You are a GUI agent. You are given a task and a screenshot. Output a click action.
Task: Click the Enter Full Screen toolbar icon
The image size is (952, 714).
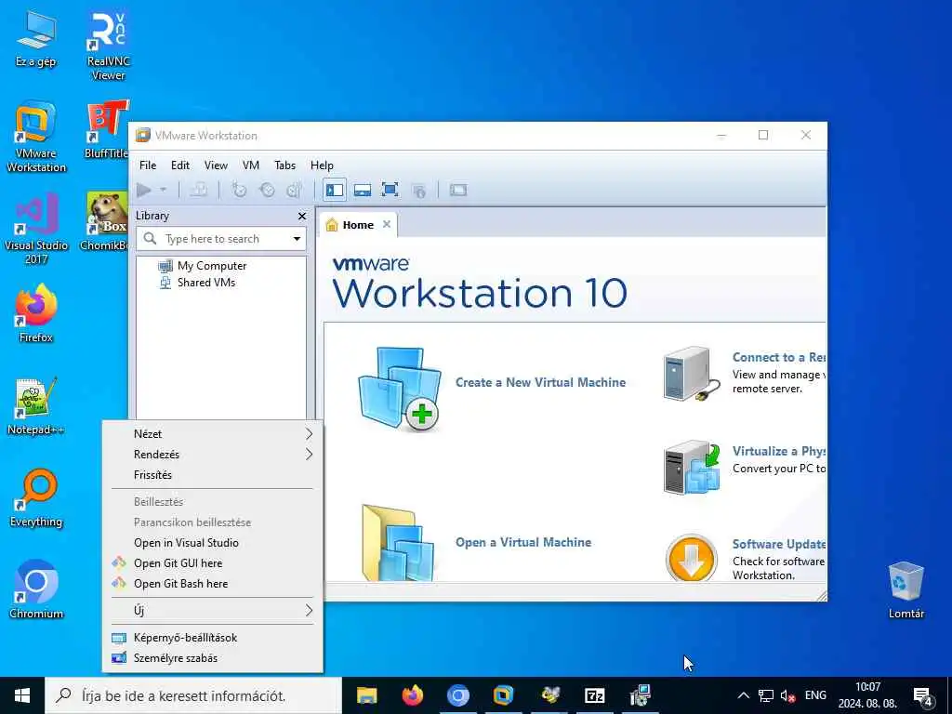390,190
